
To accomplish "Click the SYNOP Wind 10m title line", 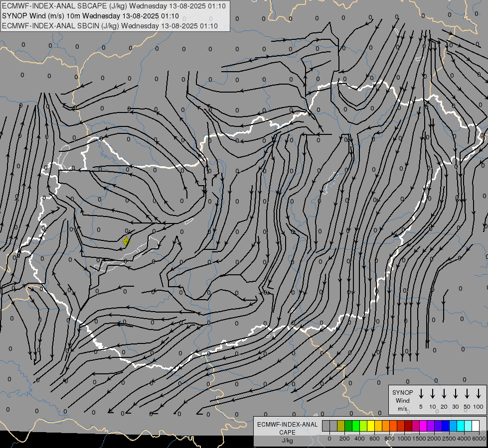I will [x=90, y=16].
